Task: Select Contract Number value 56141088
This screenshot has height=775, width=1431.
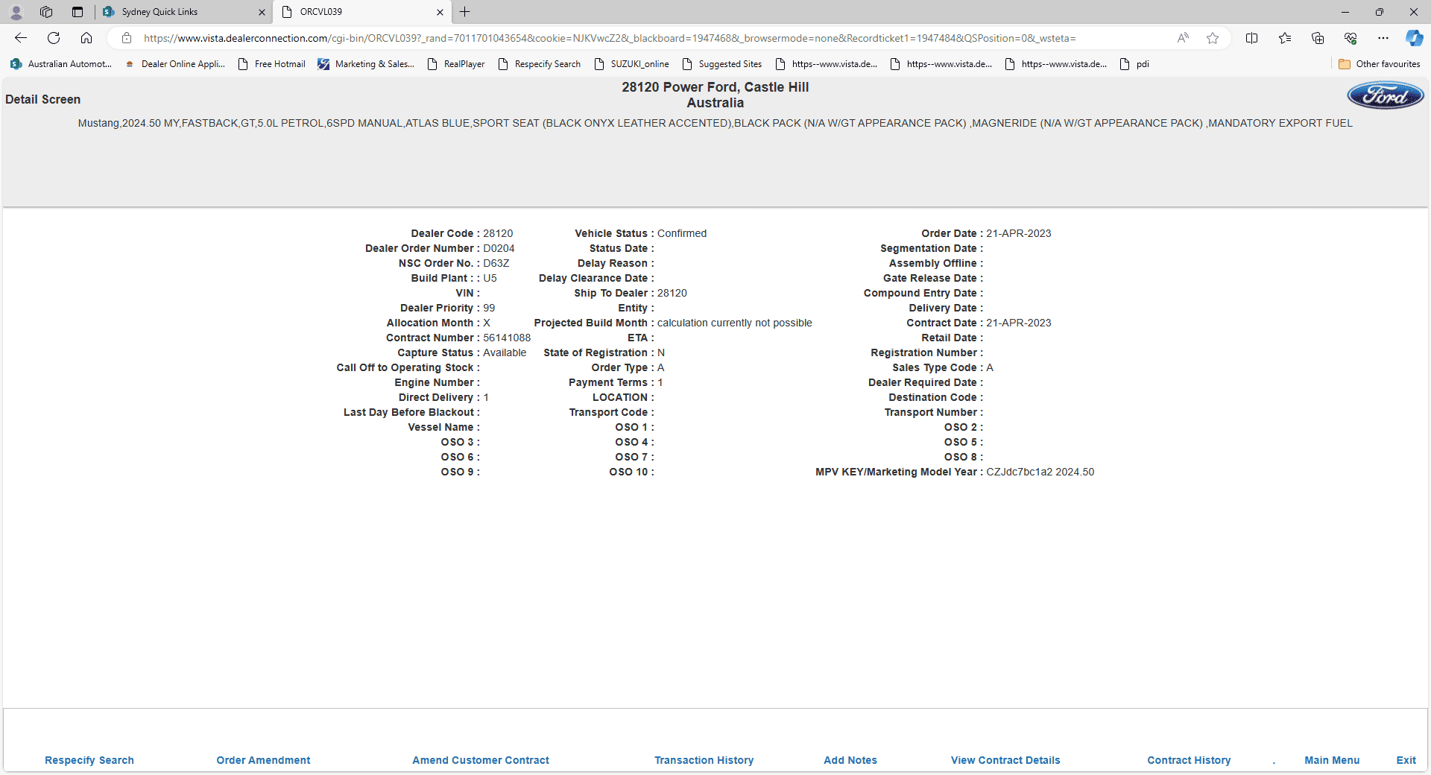Action: click(507, 338)
